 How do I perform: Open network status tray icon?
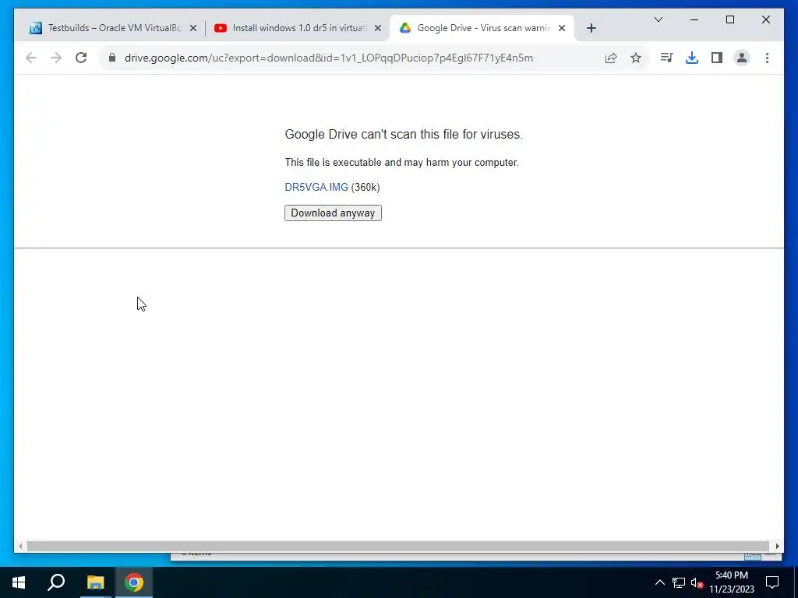(679, 582)
